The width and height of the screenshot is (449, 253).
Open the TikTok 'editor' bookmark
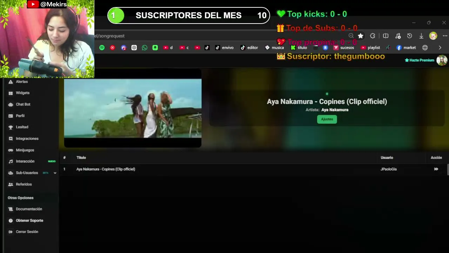click(x=249, y=47)
